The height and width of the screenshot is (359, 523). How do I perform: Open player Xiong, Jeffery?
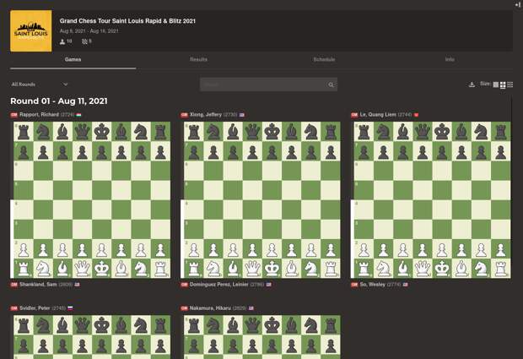click(206, 115)
